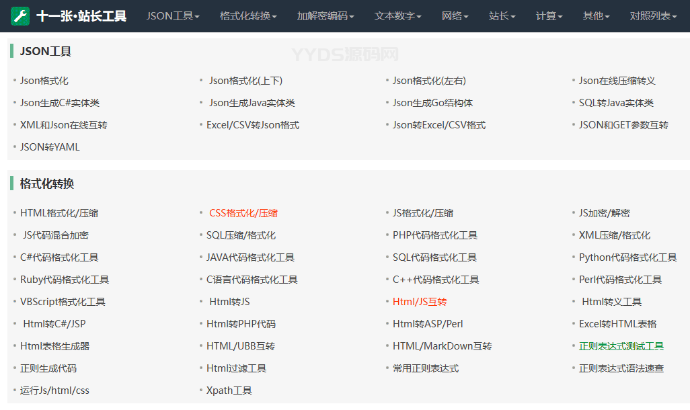Screen dimensions: 690x410
Task: Select the red CSS格式化/压缩 link
Action: pyautogui.click(x=243, y=213)
